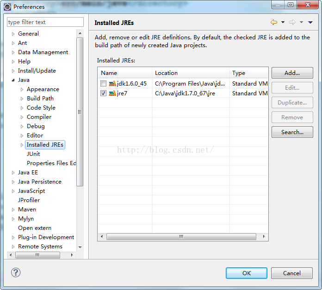
Task: Sort by the Location column header
Action: click(x=191, y=73)
